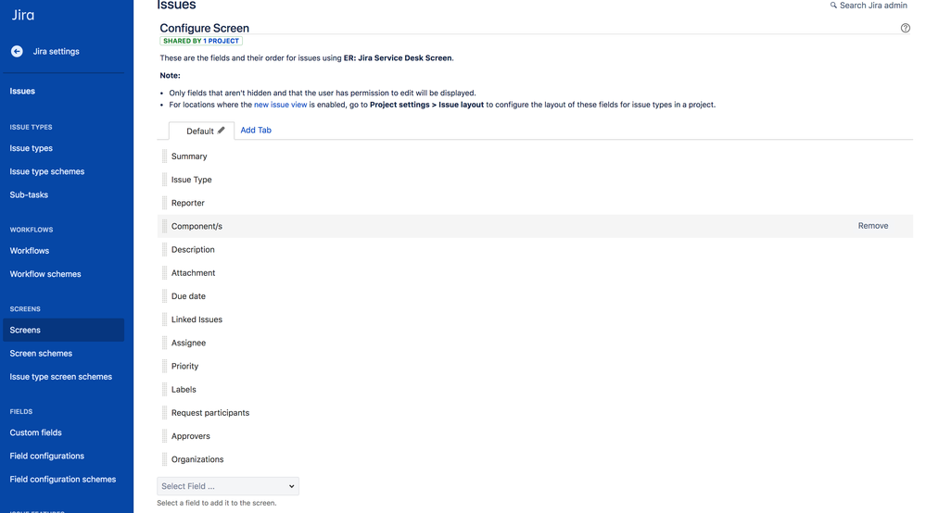The height and width of the screenshot is (513, 926).
Task: Grab the drag handle next to Component/s
Action: [165, 226]
